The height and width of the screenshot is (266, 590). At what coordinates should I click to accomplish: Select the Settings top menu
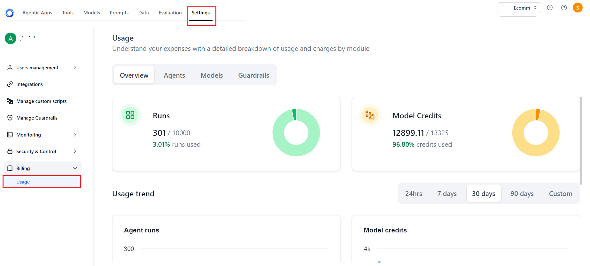click(x=201, y=13)
